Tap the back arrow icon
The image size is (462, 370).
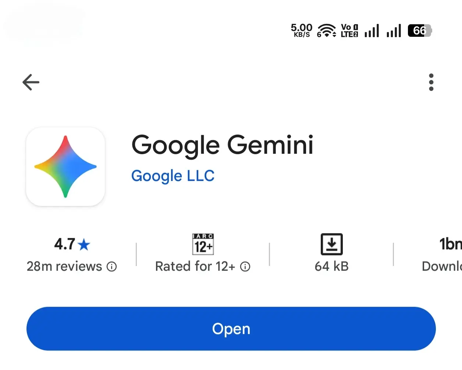tap(31, 82)
